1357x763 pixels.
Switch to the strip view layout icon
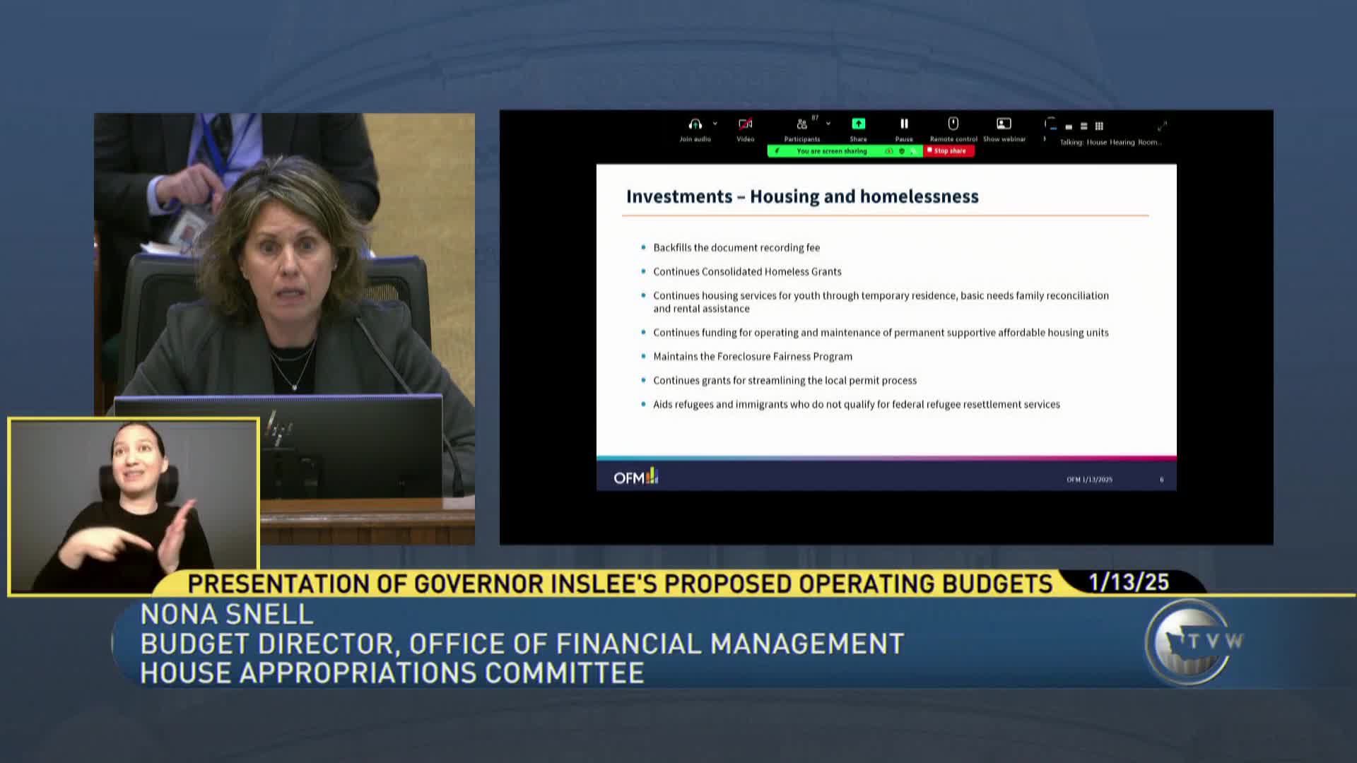(x=1083, y=126)
